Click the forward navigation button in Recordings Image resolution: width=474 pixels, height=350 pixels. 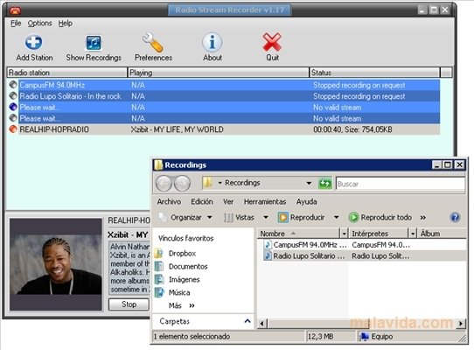pyautogui.click(x=182, y=184)
